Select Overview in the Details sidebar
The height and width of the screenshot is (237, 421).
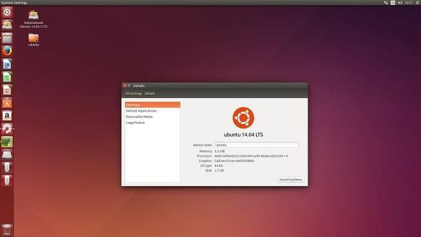click(153, 105)
